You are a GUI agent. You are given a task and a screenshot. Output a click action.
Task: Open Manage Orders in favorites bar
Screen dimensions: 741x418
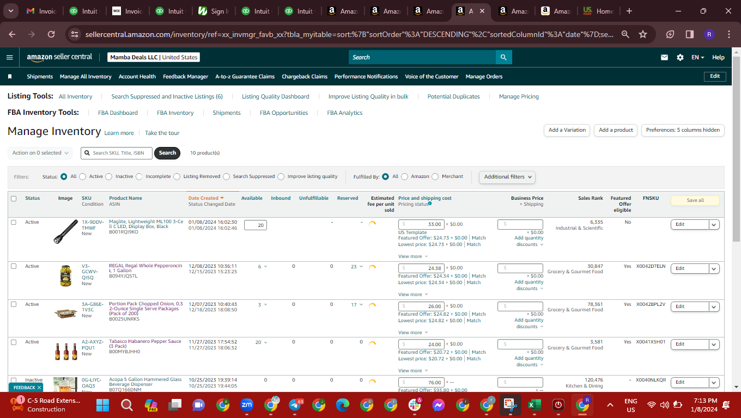[x=484, y=77]
